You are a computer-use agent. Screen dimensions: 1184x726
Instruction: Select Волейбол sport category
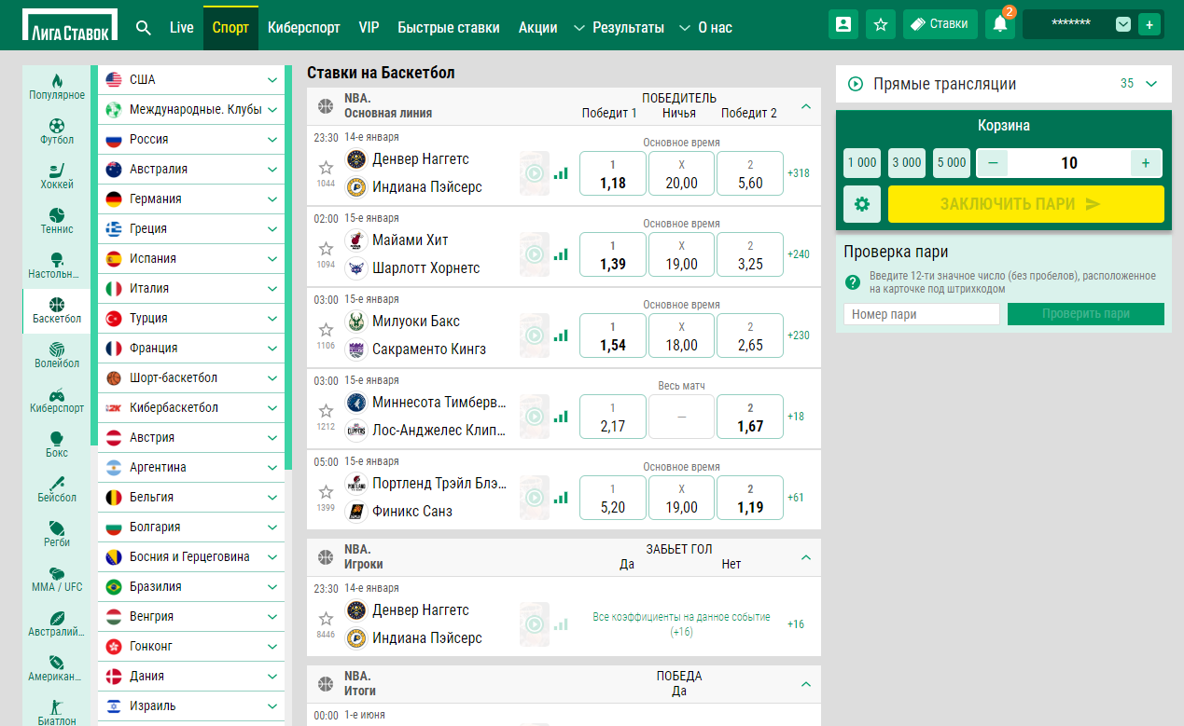pos(57,356)
